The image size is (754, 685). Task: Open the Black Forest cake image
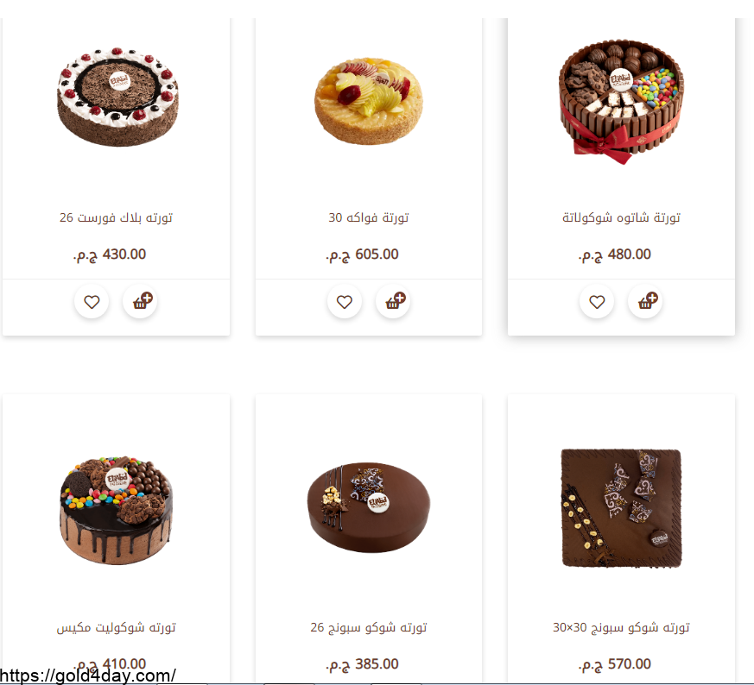point(117,97)
